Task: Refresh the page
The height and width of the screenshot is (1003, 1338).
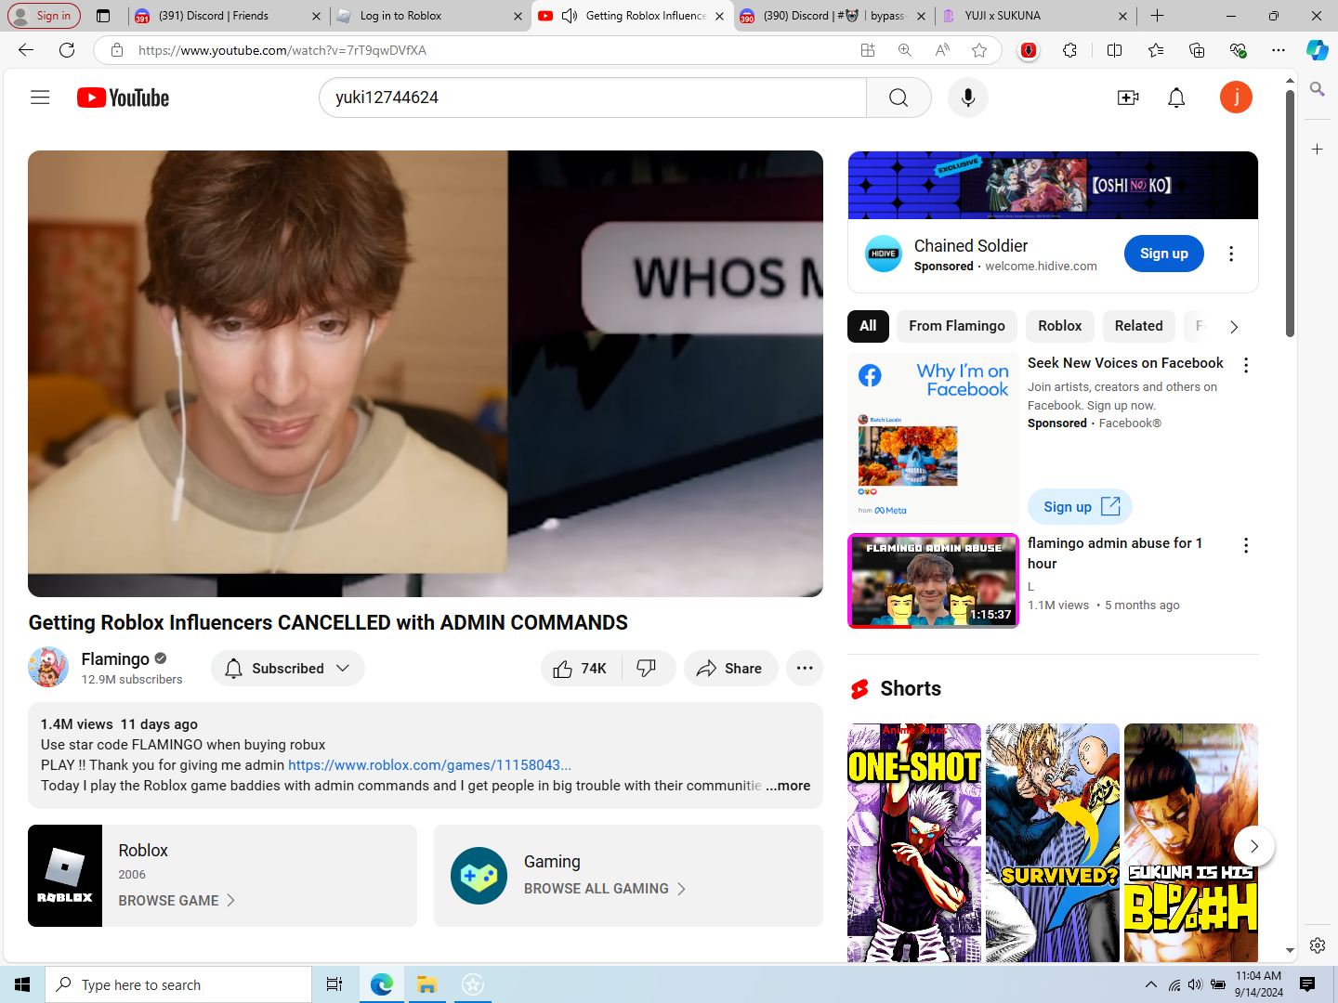Action: click(x=67, y=50)
